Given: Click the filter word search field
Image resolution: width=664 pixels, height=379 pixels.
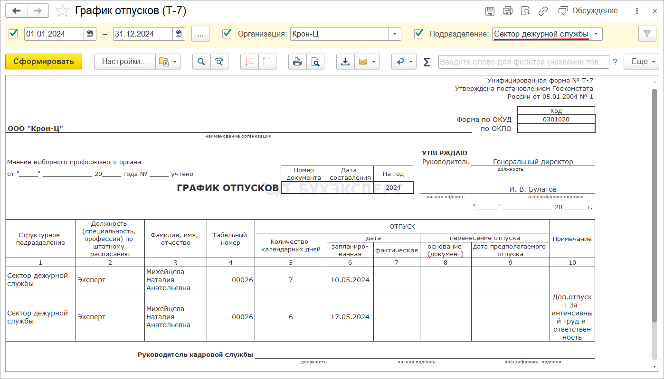Looking at the screenshot, I should [523, 62].
